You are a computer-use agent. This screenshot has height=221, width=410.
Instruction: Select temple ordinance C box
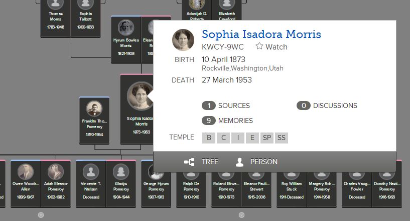tap(223, 138)
